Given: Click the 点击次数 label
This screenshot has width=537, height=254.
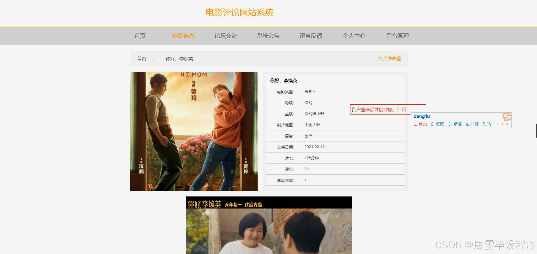Looking at the screenshot, I should coord(286,180).
